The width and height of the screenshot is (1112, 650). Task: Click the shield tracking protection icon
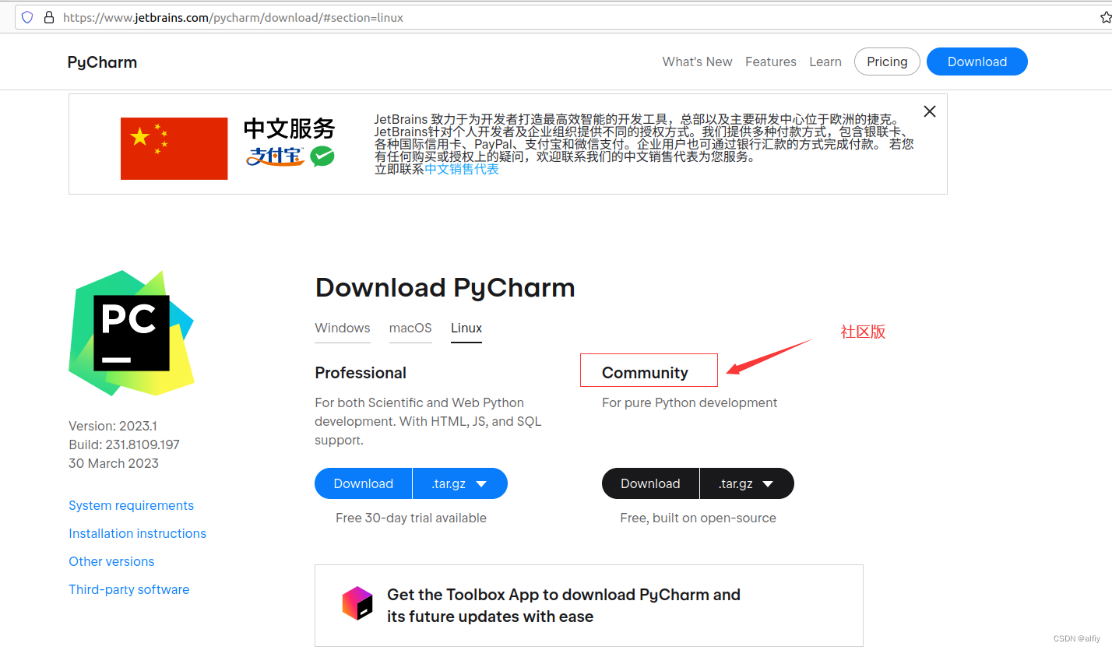27,16
